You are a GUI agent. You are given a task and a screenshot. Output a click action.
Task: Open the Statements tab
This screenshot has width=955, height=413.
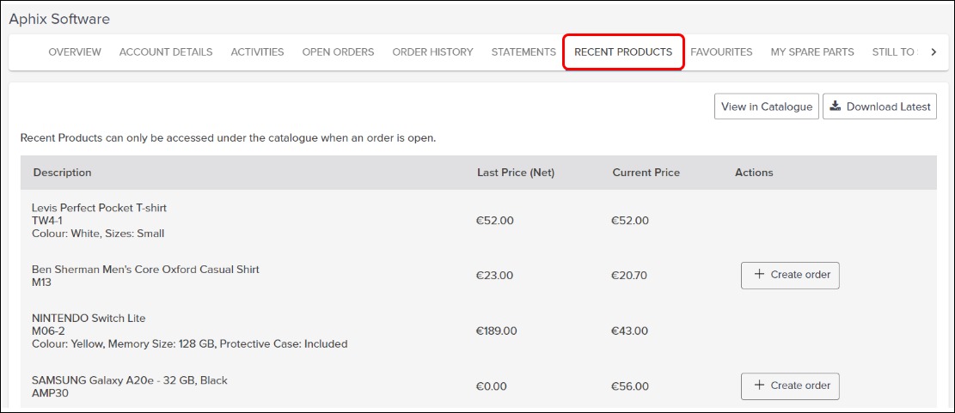coord(523,52)
